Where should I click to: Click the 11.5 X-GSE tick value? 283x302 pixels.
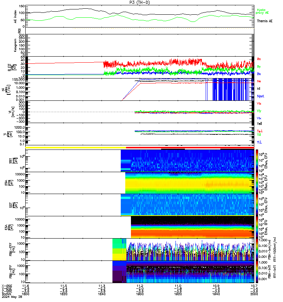pos(64,286)
